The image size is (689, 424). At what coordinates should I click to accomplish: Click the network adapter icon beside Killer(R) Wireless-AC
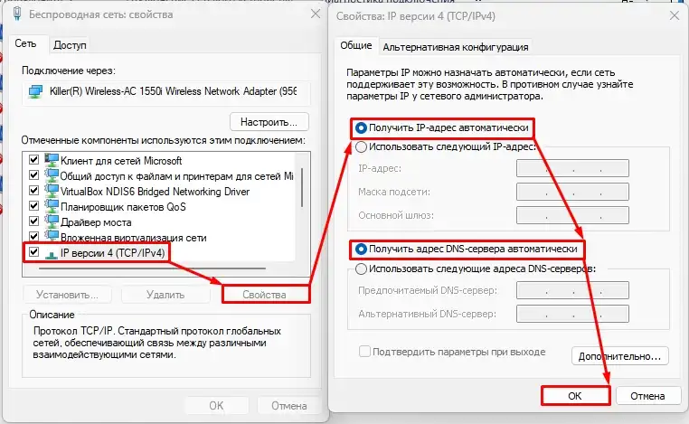click(35, 91)
